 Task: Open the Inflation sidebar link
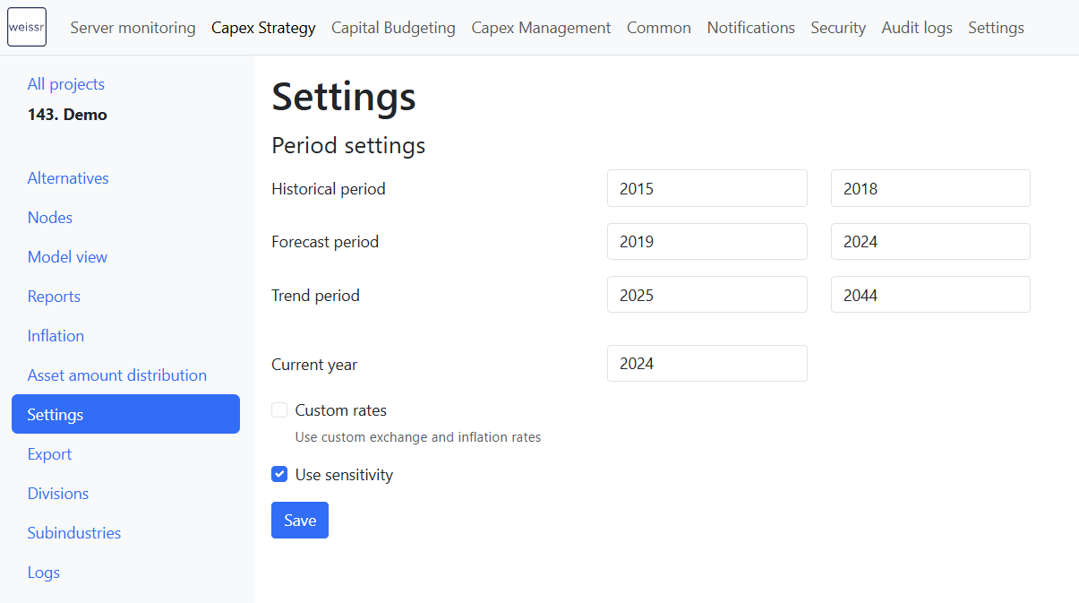point(56,336)
